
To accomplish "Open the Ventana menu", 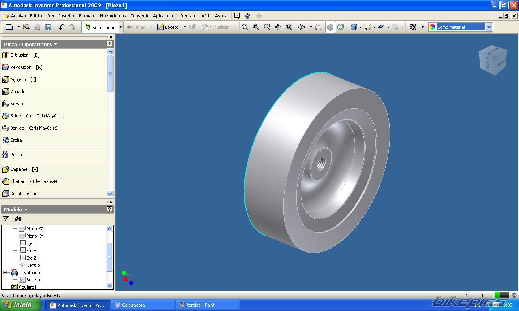I will click(x=189, y=16).
